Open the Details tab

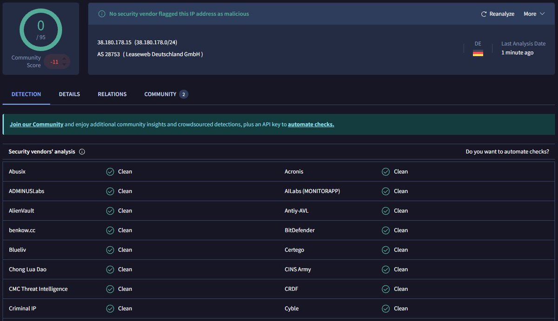click(69, 94)
